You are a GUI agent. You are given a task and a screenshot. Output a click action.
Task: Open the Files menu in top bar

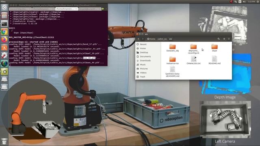pos(3,2)
